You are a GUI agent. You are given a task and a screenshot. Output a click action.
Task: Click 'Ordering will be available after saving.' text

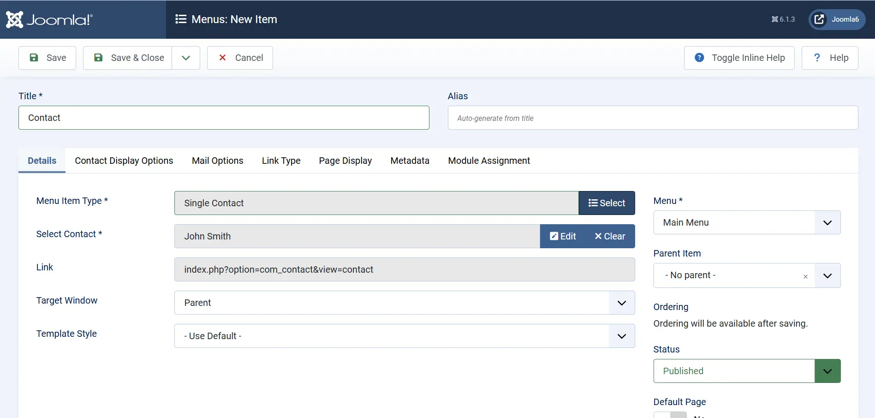pos(731,323)
